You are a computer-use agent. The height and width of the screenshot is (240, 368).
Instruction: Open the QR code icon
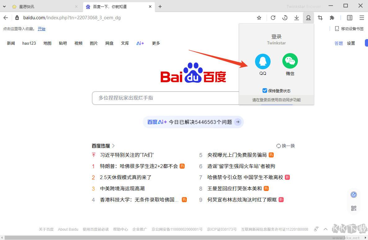pyautogui.click(x=353, y=208)
